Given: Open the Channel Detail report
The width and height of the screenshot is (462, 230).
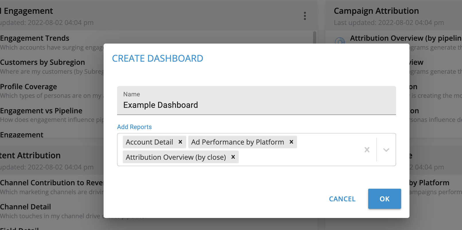Looking at the screenshot, I should (x=26, y=207).
